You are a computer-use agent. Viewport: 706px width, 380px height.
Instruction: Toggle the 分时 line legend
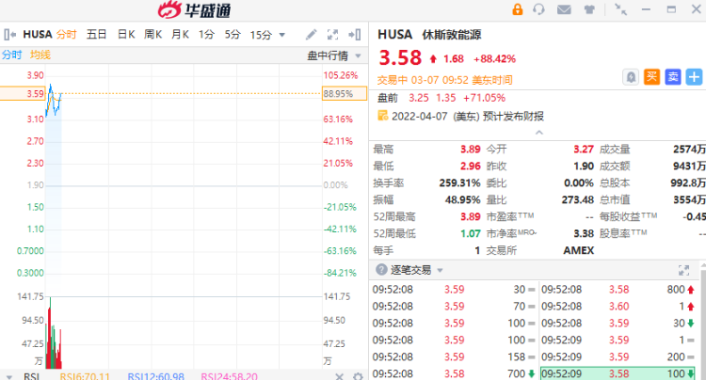(x=11, y=55)
